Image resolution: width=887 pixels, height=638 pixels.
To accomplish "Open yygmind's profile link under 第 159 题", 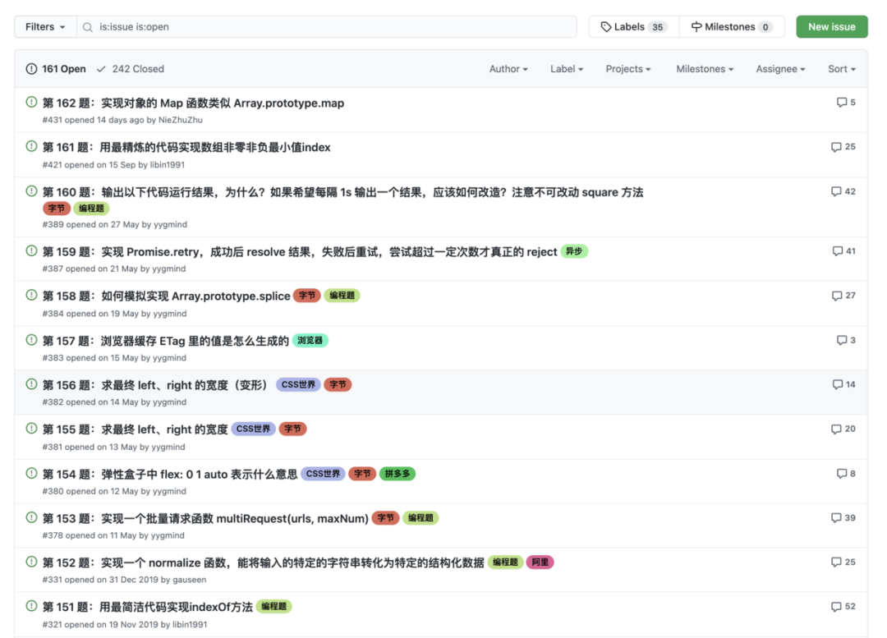I will pos(168,269).
